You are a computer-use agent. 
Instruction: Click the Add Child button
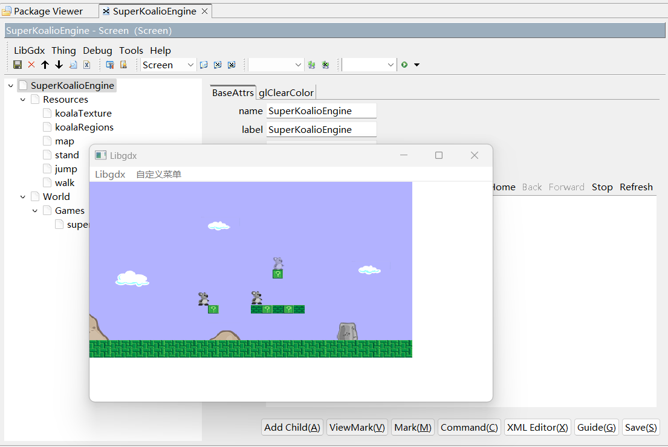(292, 427)
